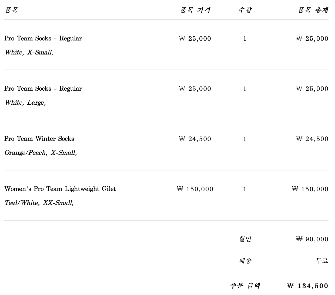Click the ₩ 134,500 order total
This screenshot has width=335, height=295.
(308, 286)
